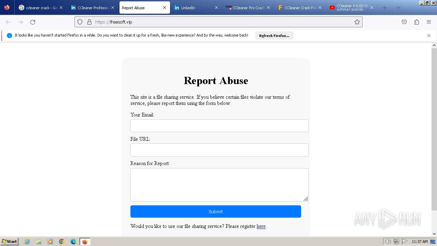Close the CCleaner V 6.02 YouTube tab
The width and height of the screenshot is (437, 246).
click(371, 8)
